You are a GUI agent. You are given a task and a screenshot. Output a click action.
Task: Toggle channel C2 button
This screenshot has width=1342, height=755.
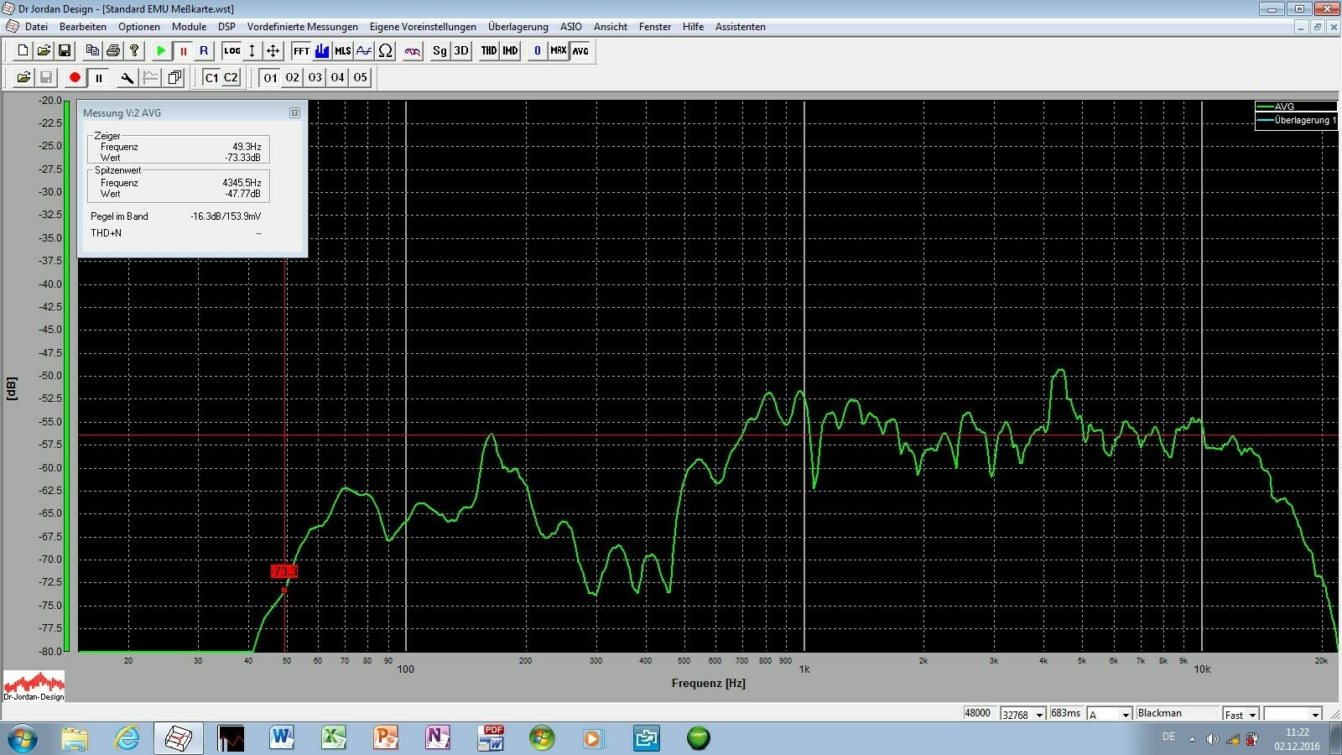click(231, 78)
